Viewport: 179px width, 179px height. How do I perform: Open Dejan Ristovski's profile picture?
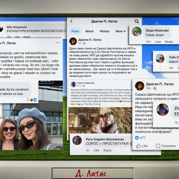point(137,31)
